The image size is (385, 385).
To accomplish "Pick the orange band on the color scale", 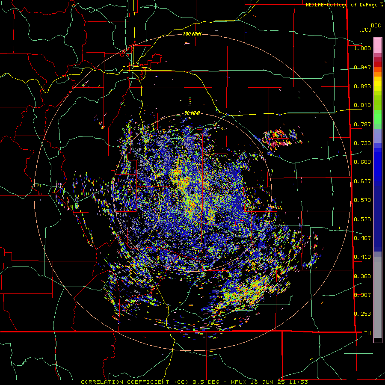I will point(378,74).
